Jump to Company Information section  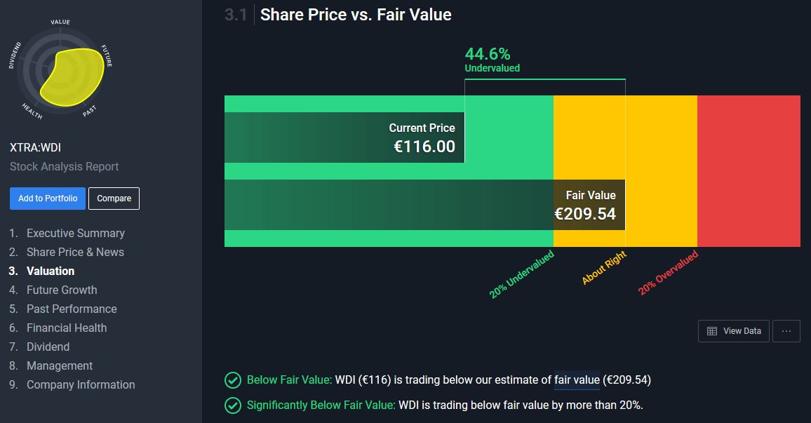coord(81,384)
